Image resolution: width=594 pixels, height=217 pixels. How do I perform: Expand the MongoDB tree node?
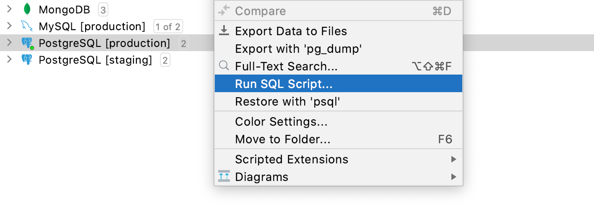click(9, 9)
